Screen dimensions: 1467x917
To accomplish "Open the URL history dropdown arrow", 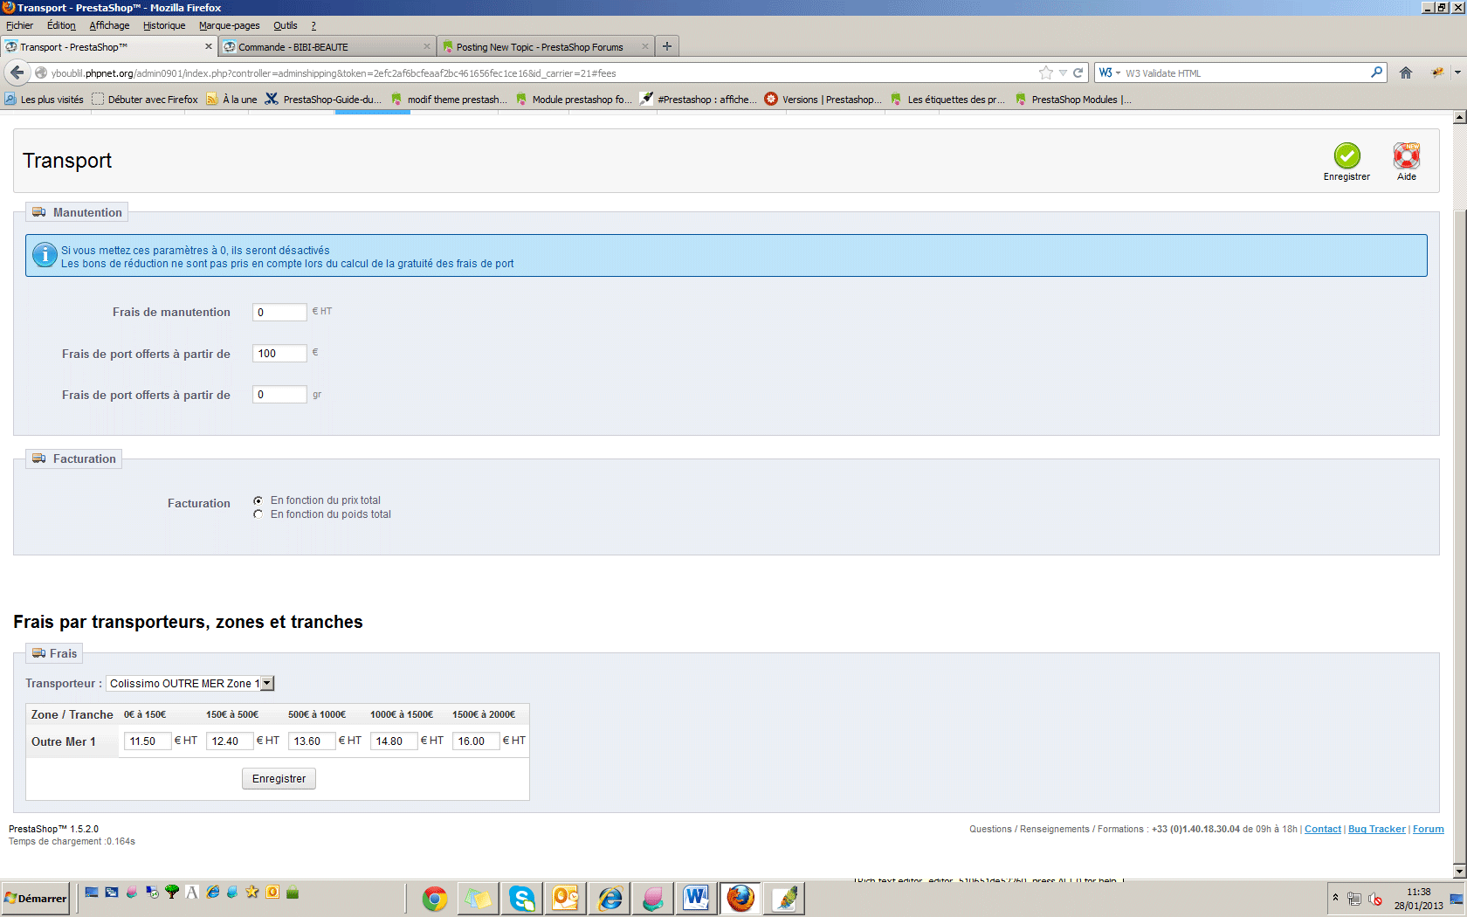I will click(x=1063, y=73).
